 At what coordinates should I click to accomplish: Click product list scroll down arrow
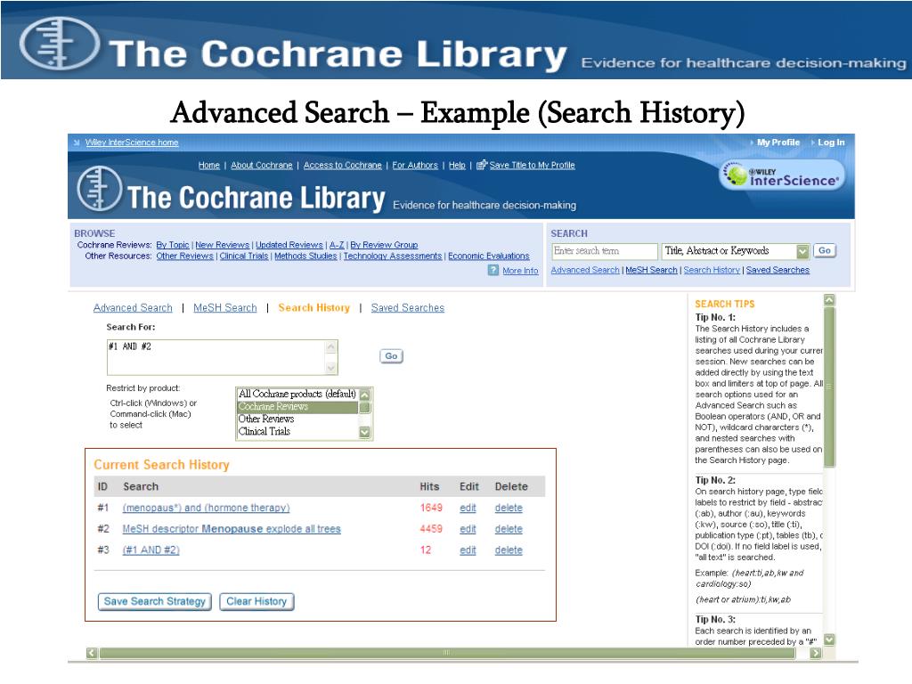(x=364, y=432)
